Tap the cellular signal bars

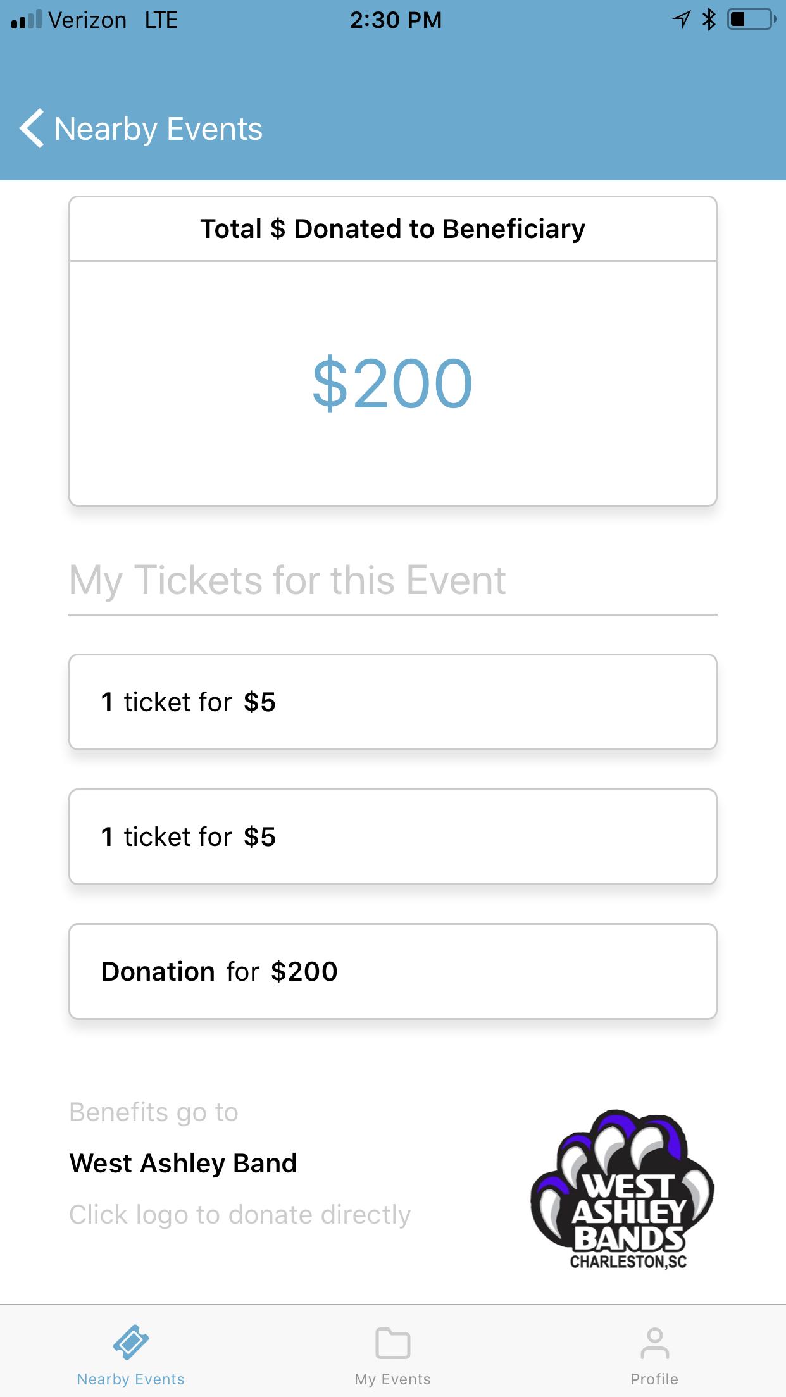pos(27,20)
